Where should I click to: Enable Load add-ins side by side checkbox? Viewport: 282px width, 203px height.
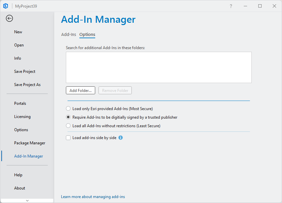68,138
